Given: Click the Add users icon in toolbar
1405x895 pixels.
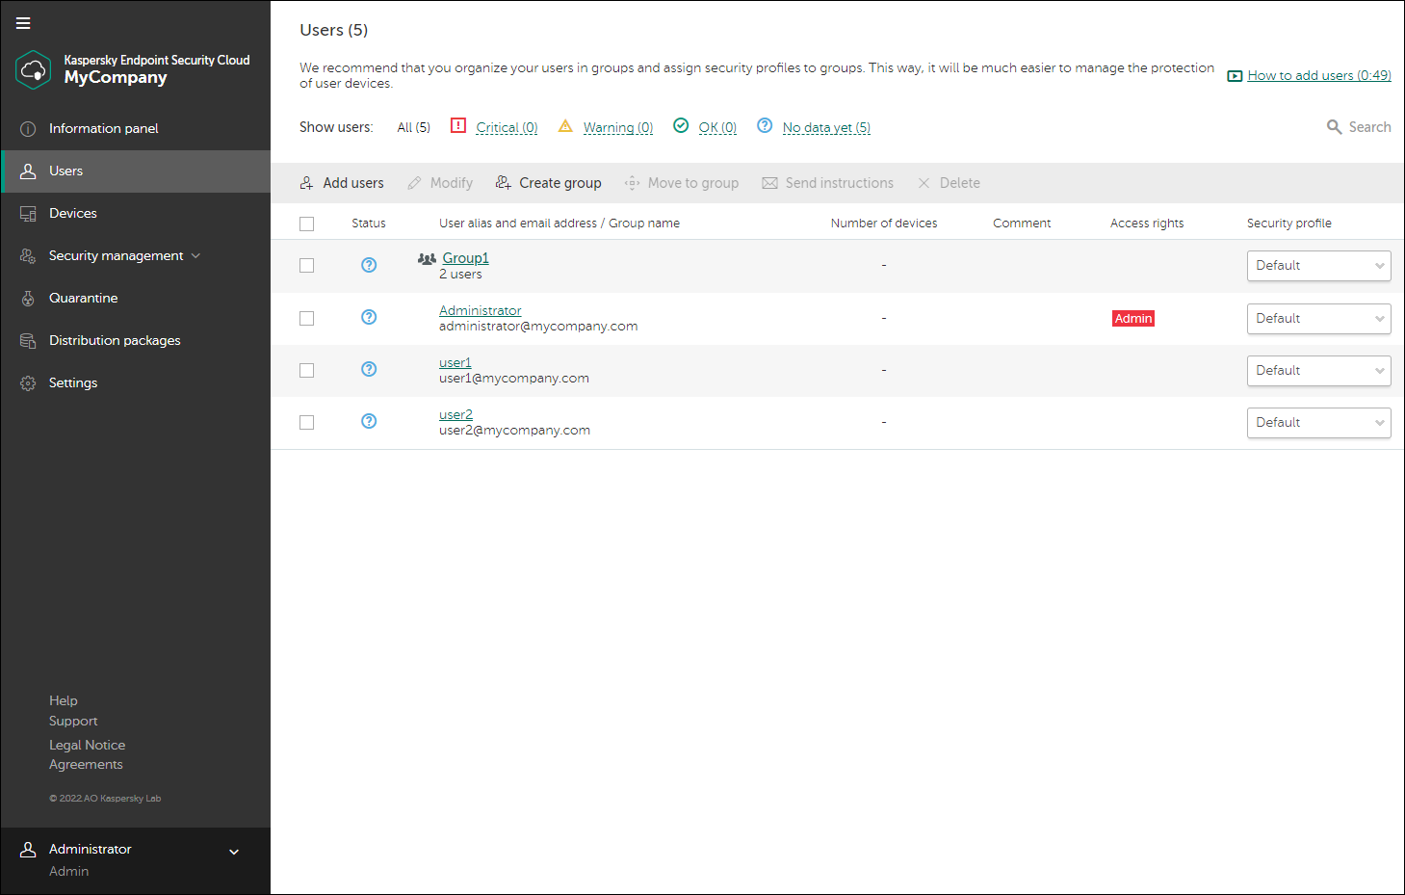Looking at the screenshot, I should pos(308,182).
